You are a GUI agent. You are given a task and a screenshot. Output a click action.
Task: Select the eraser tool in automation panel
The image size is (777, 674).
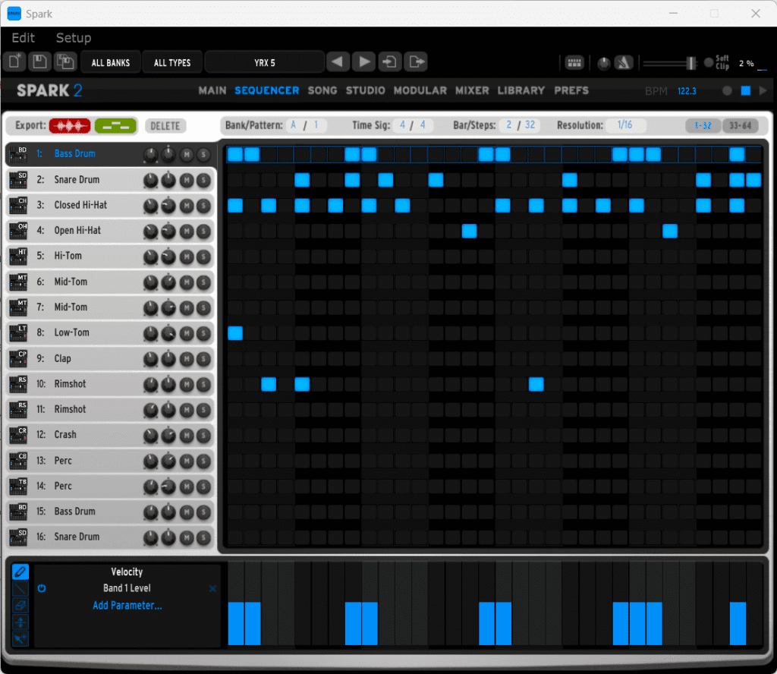click(20, 605)
